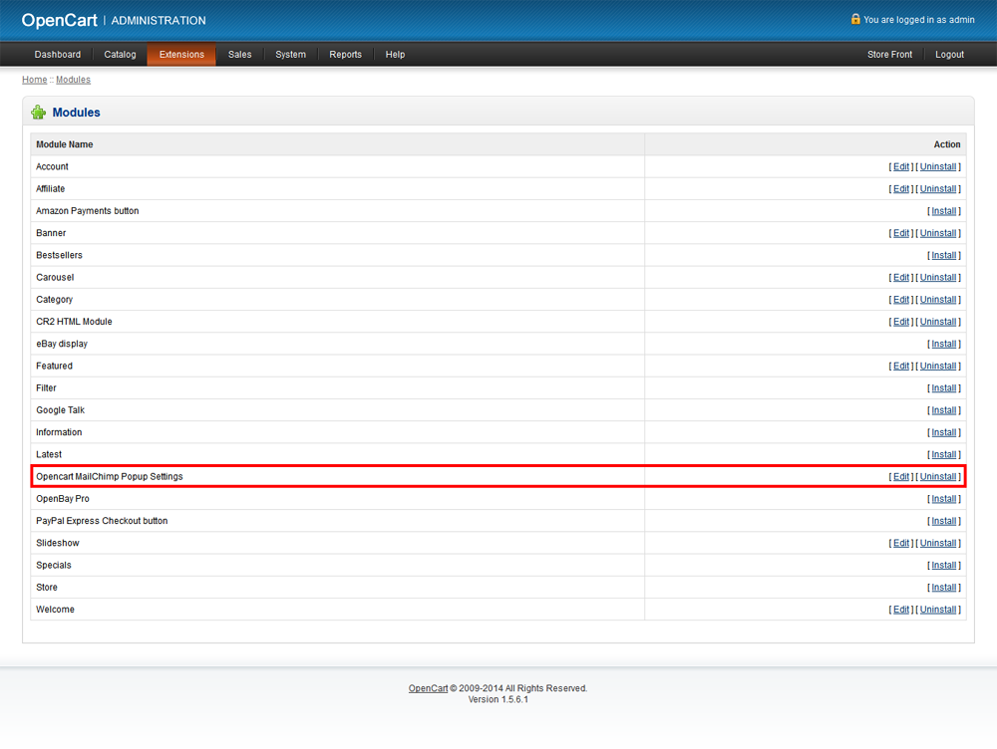Uninstall the Banner module
The height and width of the screenshot is (749, 997).
(938, 233)
